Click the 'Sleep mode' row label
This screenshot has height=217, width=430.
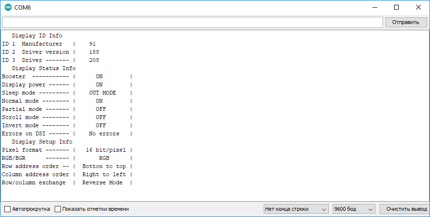[19, 93]
